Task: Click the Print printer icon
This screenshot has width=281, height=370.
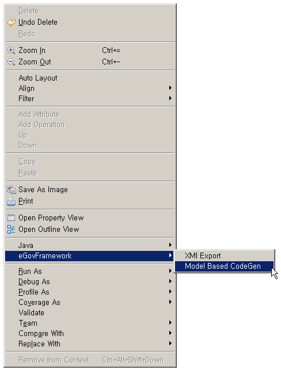Action: tap(11, 201)
